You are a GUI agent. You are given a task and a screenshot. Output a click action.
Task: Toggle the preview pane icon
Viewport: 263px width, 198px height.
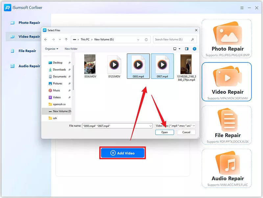point(186,49)
